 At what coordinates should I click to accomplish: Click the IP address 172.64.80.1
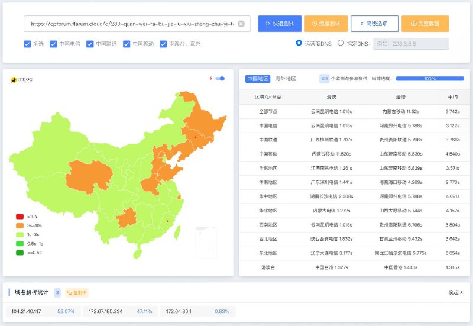179,311
